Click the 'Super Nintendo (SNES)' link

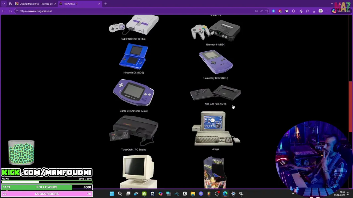[134, 39]
